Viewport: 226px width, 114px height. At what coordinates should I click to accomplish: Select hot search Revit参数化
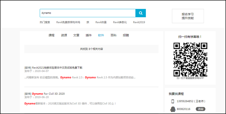click(x=120, y=22)
